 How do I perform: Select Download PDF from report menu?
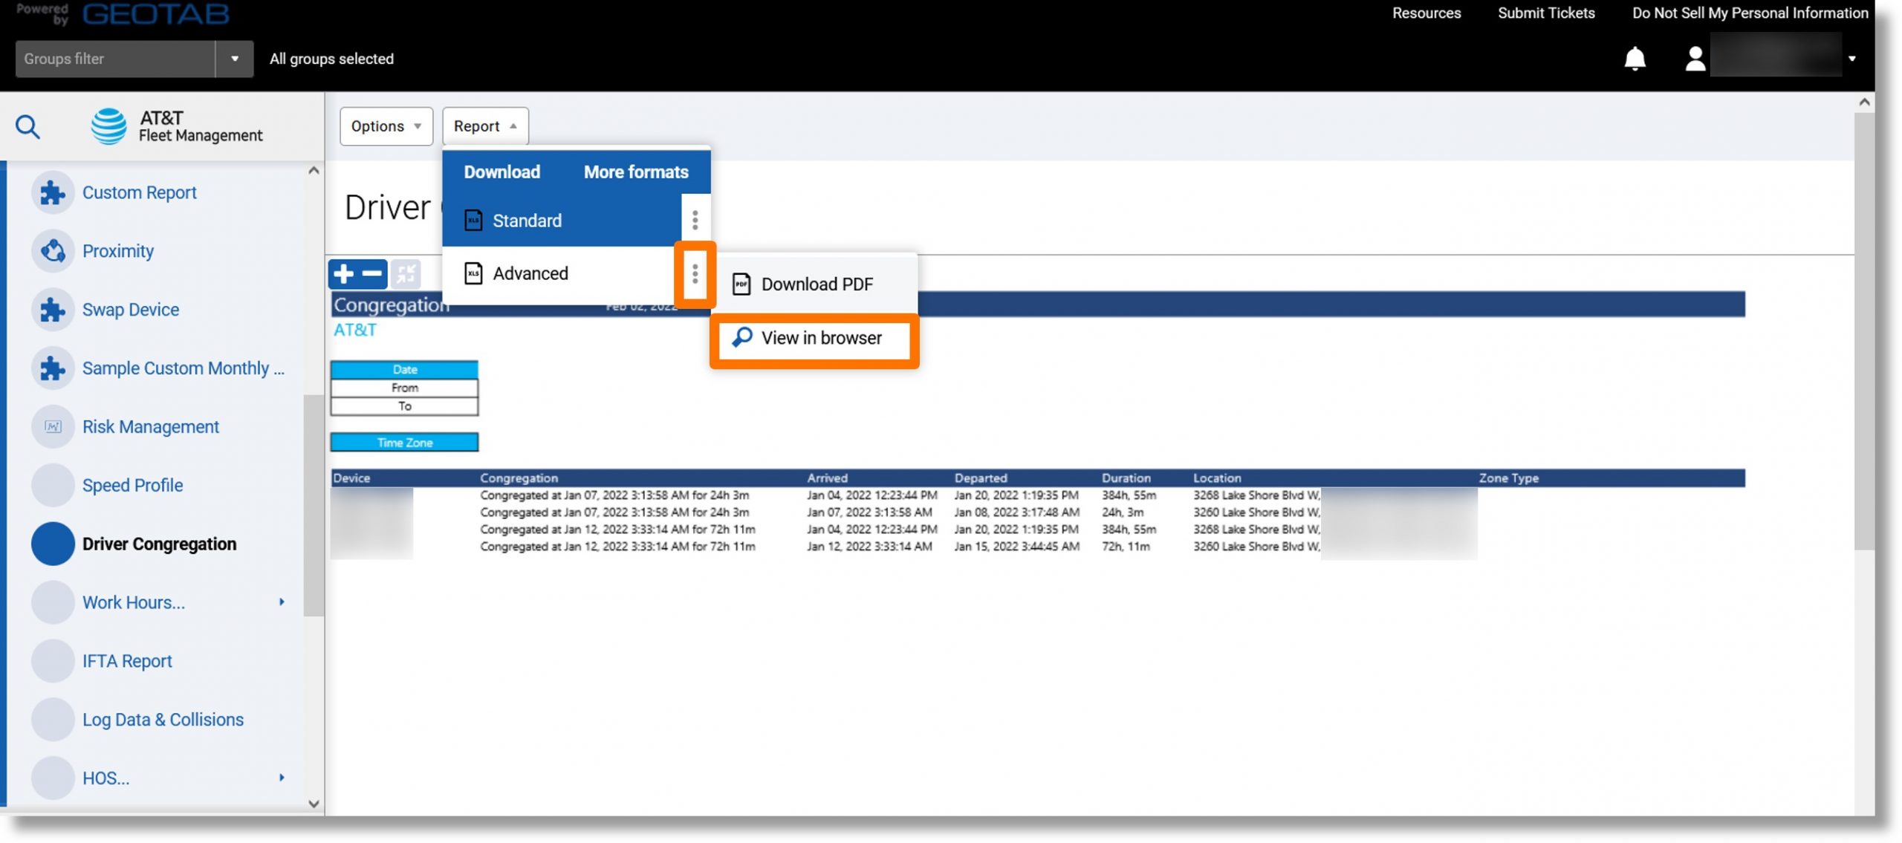(814, 285)
